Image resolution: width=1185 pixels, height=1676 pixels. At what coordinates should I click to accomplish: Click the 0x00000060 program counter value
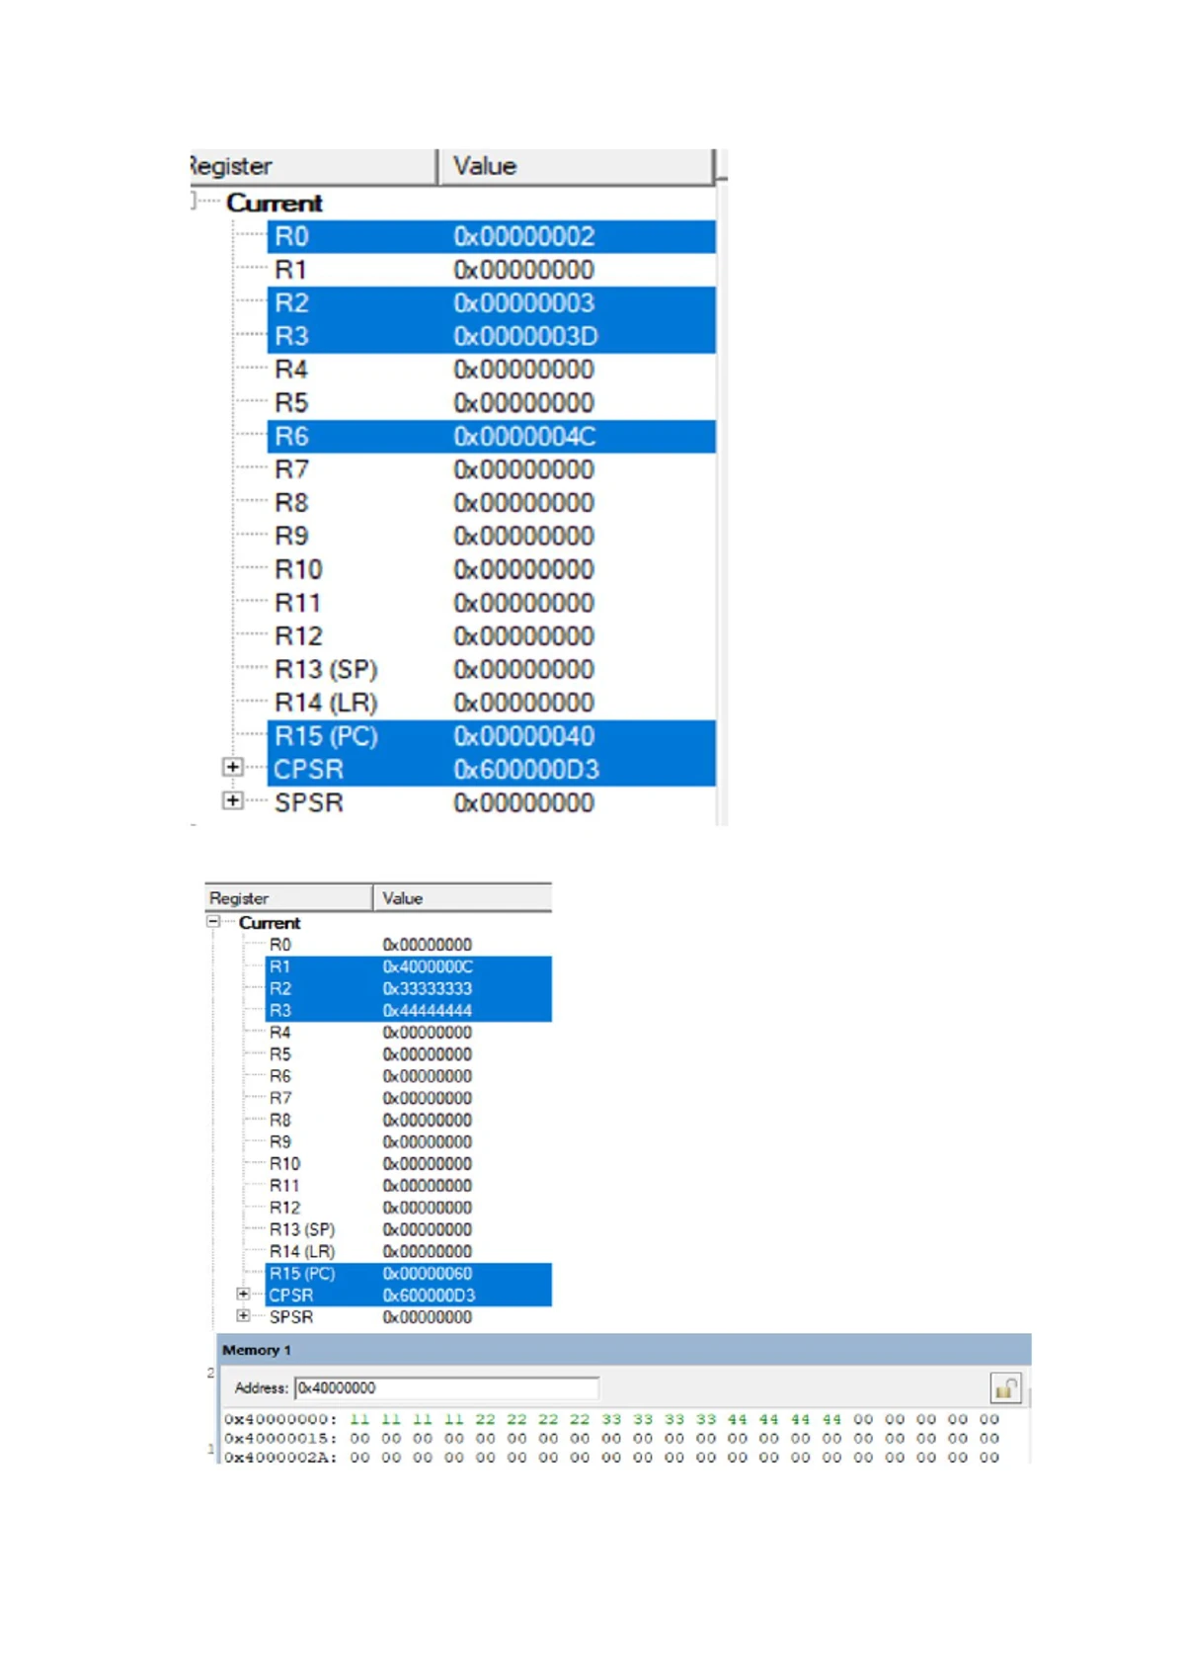428,1273
